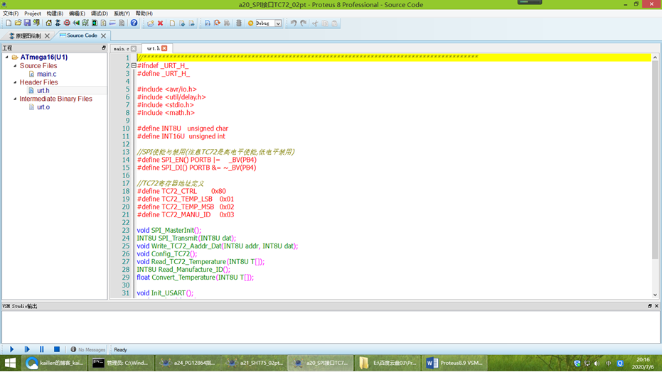The width and height of the screenshot is (662, 372).
Task: Open the Design Explorer toolbar icon
Action: point(95,23)
